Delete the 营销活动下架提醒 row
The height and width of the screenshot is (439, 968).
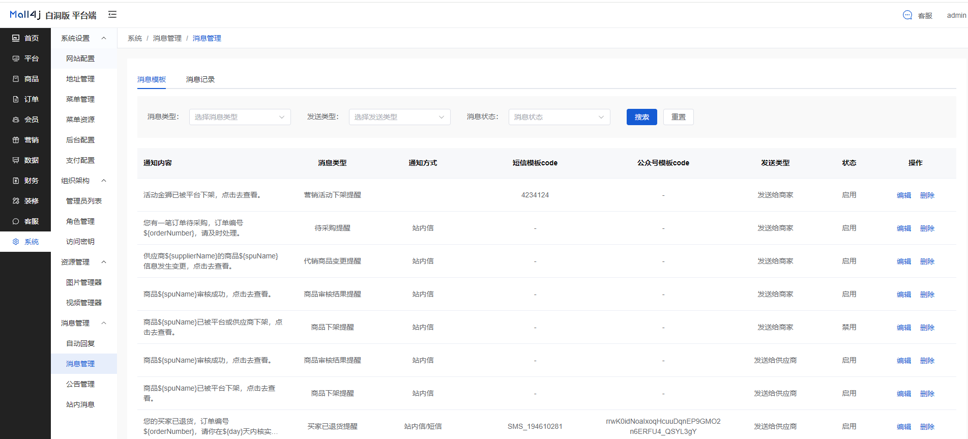tap(927, 195)
